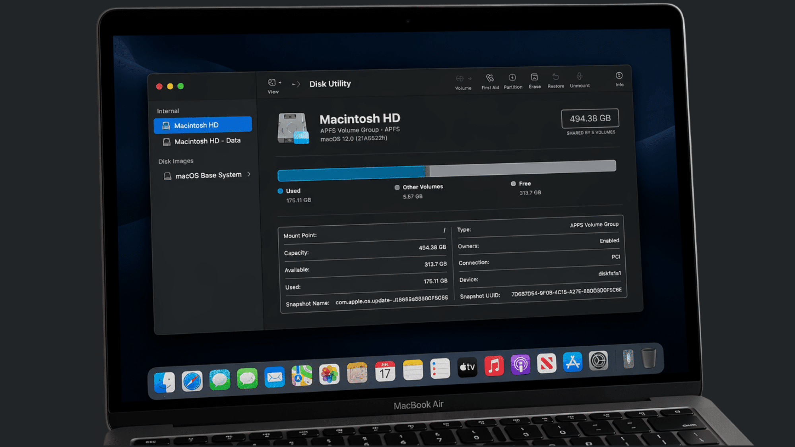The height and width of the screenshot is (447, 795).
Task: Open Maps from the Dock
Action: tap(302, 375)
